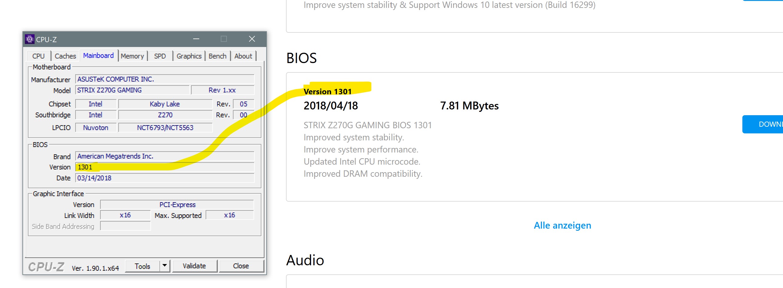
Task: Click the Max. Supported x16 value
Action: coord(230,215)
